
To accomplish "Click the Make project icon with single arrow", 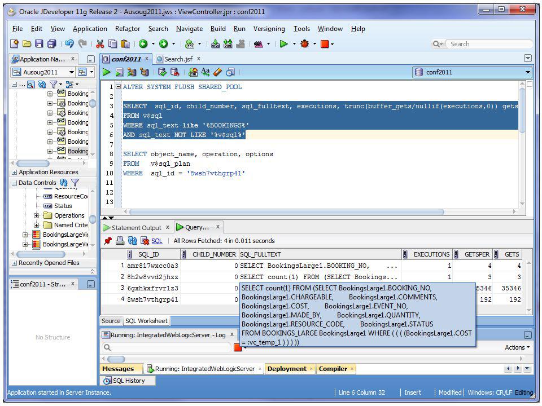I will (215, 44).
